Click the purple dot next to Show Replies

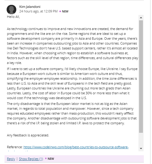(46, 159)
